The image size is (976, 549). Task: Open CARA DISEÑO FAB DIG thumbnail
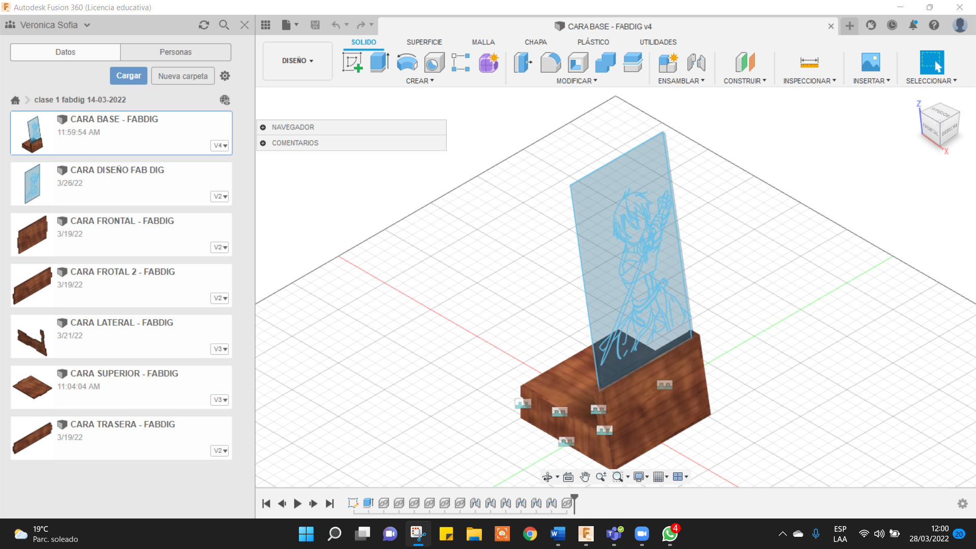coord(33,184)
